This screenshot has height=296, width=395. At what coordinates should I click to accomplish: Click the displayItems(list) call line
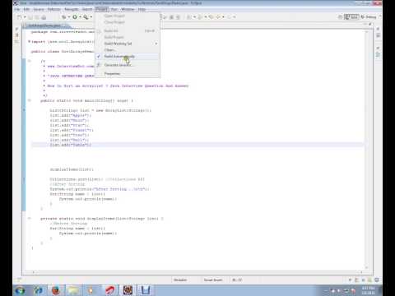pyautogui.click(x=72, y=169)
